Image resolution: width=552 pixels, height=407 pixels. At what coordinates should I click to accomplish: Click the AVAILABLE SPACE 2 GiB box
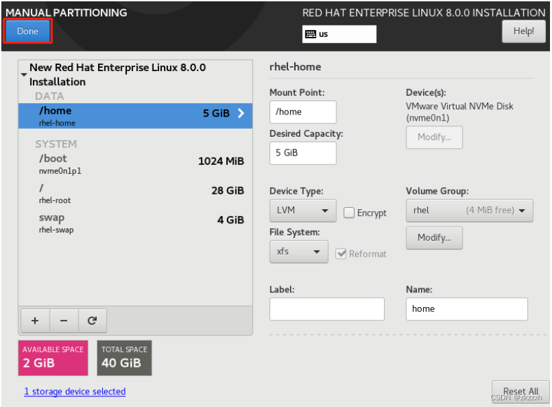(x=53, y=358)
